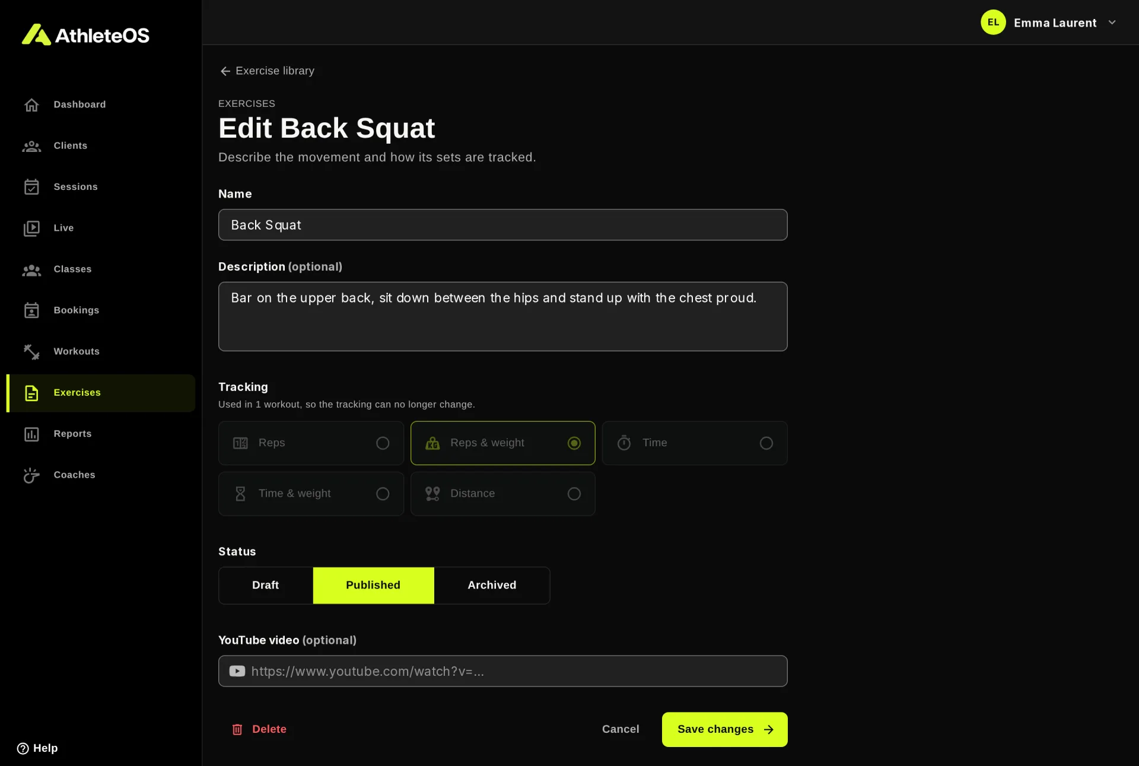The image size is (1139, 766).
Task: Click the Workouts dumbbell icon
Action: (31, 351)
